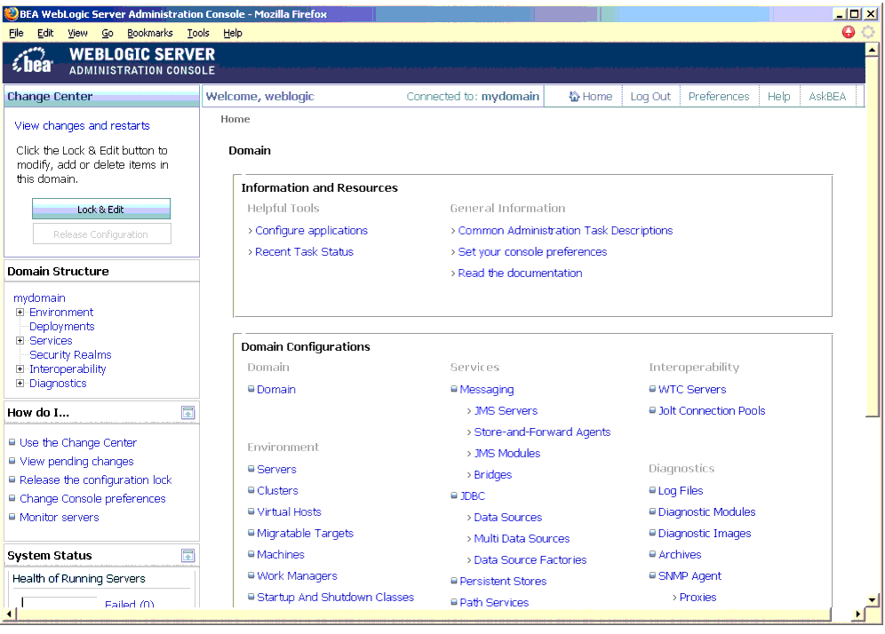Viewport: 885px width, 634px height.
Task: Open Read the documentation link
Action: click(520, 273)
